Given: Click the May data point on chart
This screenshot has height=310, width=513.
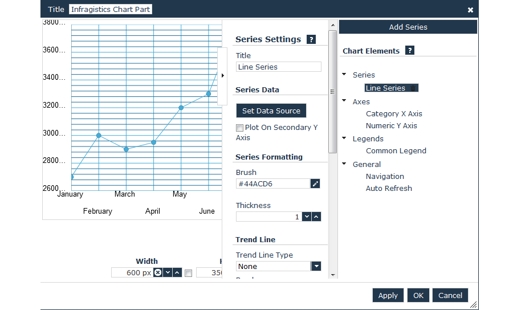Looking at the screenshot, I should 181,108.
